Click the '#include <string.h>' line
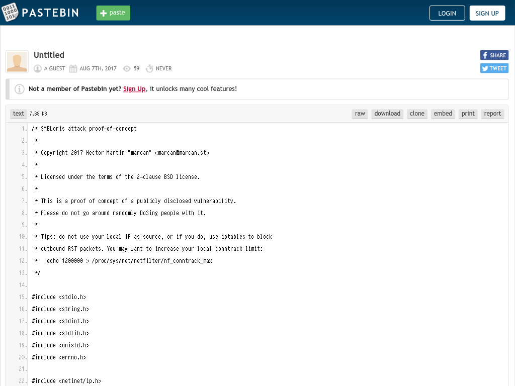Viewport: 515px width, 386px height. point(60,309)
